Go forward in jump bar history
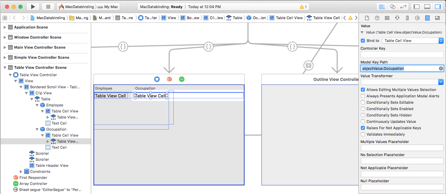Screen dimensions: 446x194 (x=23, y=18)
